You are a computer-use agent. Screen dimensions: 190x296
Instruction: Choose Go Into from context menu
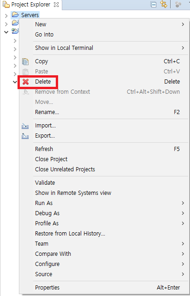pyautogui.click(x=104, y=34)
